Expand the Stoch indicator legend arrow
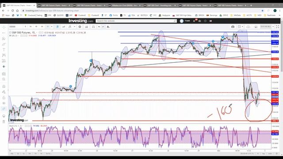Image resolution: width=283 pixels, height=159 pixels. pyautogui.click(x=23, y=126)
